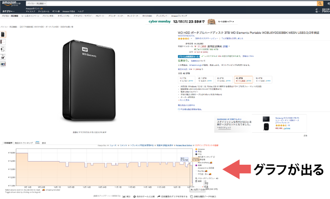Select the 2TB capacity option
The image size is (330, 199).
(x=224, y=79)
